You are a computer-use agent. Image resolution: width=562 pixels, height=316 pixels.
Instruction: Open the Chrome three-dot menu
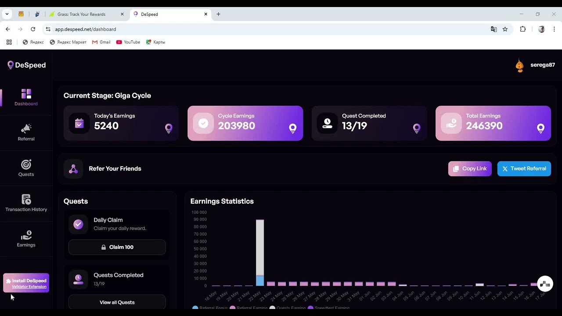(x=554, y=29)
